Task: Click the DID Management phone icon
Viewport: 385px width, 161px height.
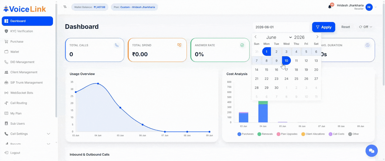Action: [6, 62]
